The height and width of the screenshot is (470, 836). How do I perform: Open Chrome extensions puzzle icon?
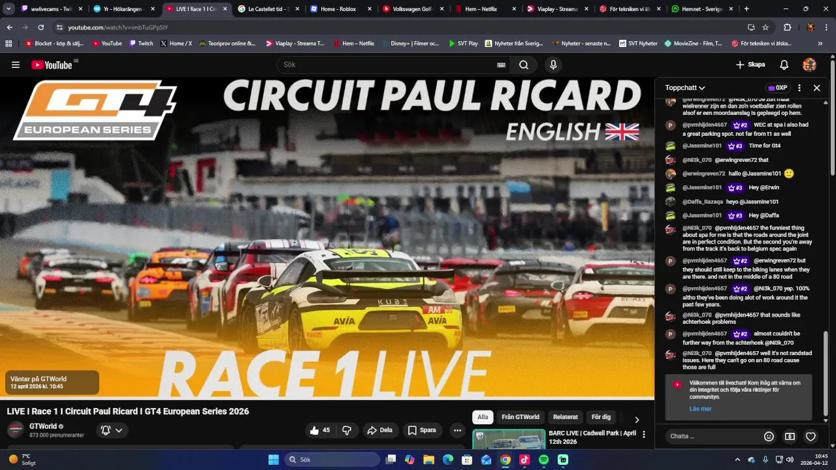787,27
